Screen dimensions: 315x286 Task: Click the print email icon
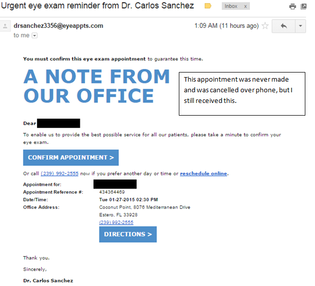pos(292,7)
